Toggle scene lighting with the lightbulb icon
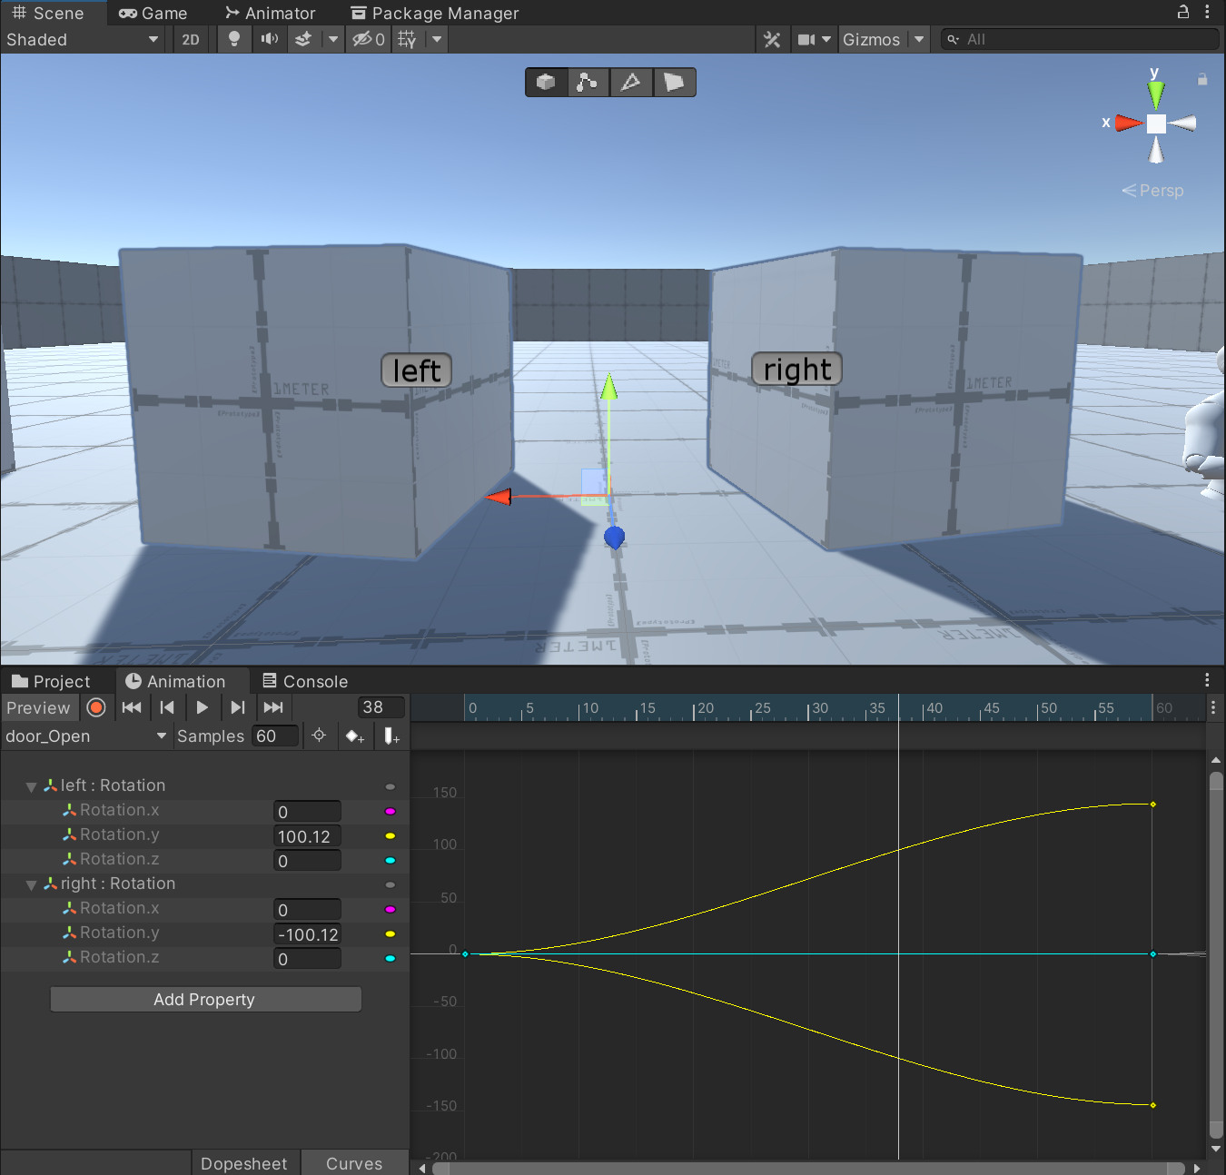1226x1175 pixels. click(x=233, y=39)
